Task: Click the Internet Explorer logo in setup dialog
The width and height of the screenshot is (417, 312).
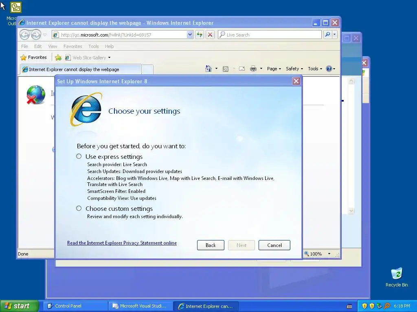Action: [86, 109]
